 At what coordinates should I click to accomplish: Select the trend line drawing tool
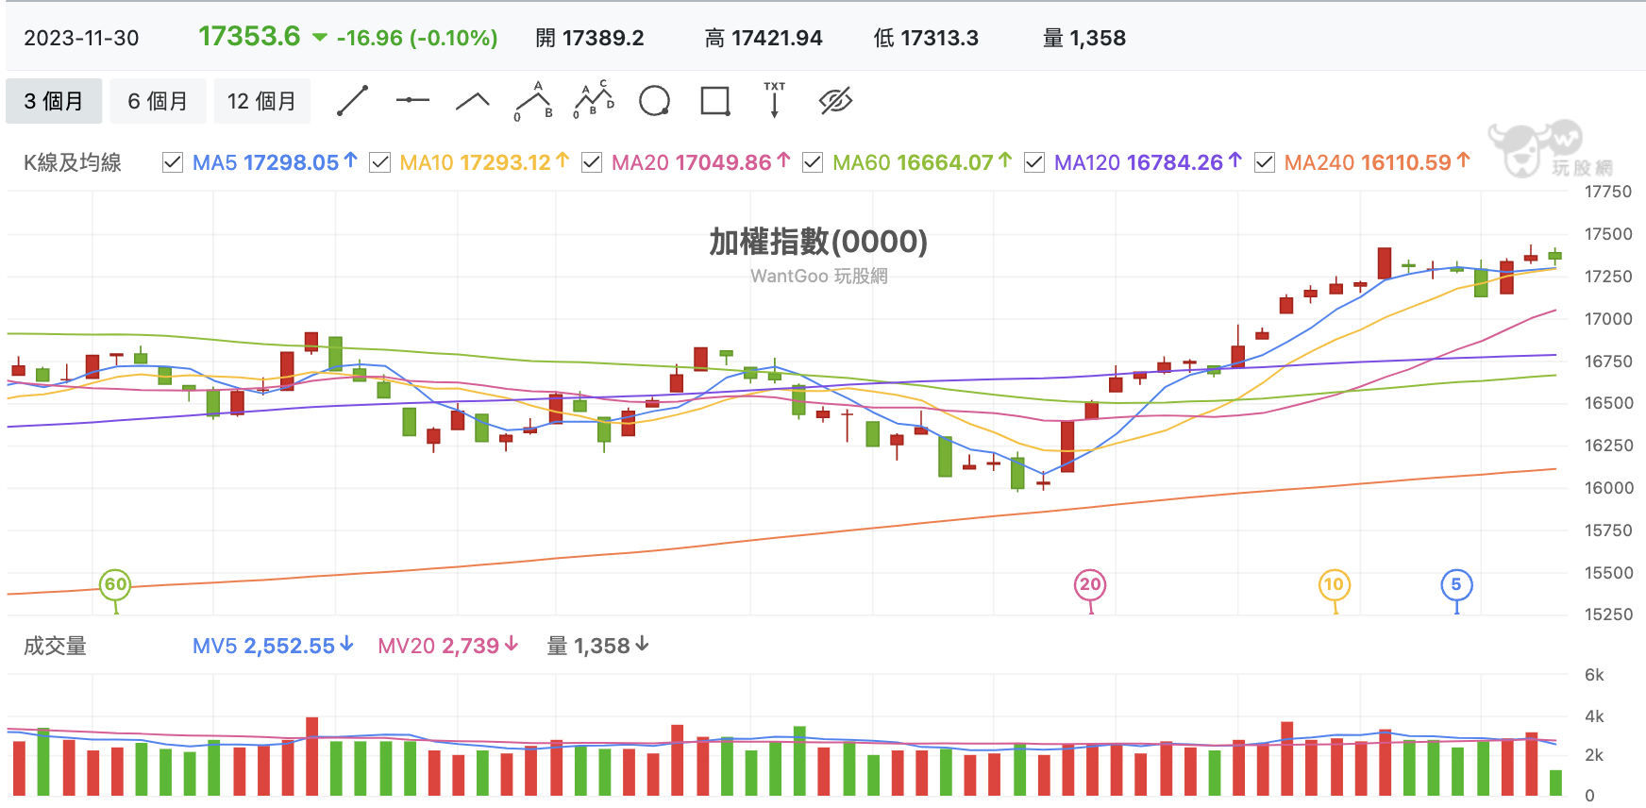pyautogui.click(x=352, y=99)
